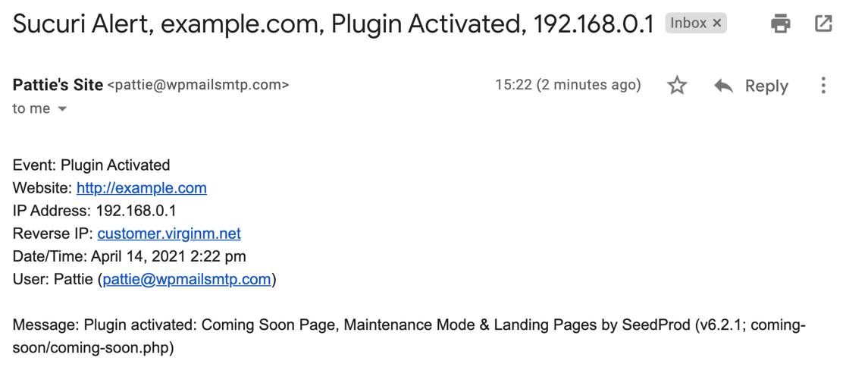The width and height of the screenshot is (846, 370).
Task: Remove the Inbox label with x
Action: tap(716, 24)
